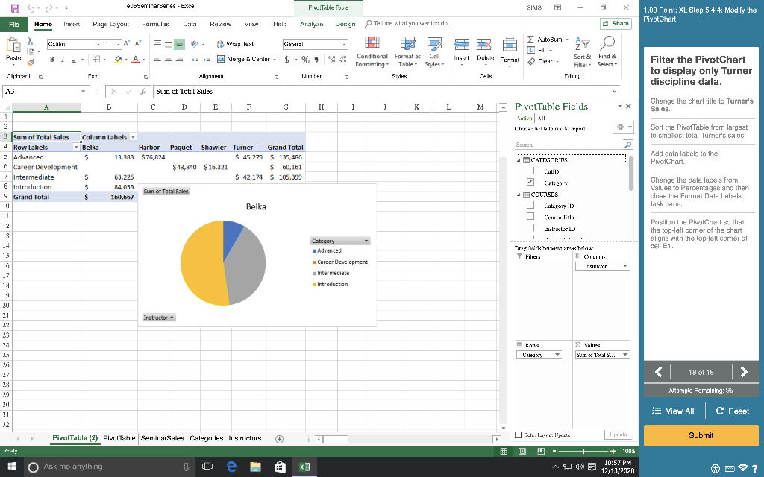Screen dimensions: 764x477
Task: Open the Column Labels filter dropdown
Action: [x=133, y=138]
